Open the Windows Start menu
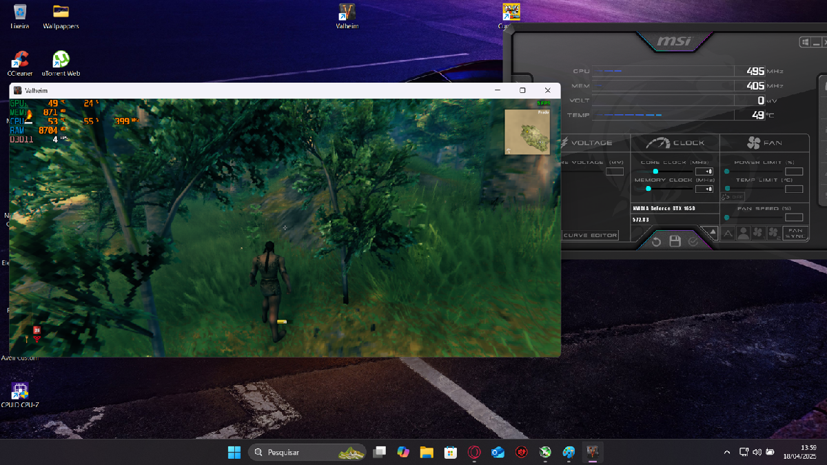The image size is (827, 465). point(234,453)
